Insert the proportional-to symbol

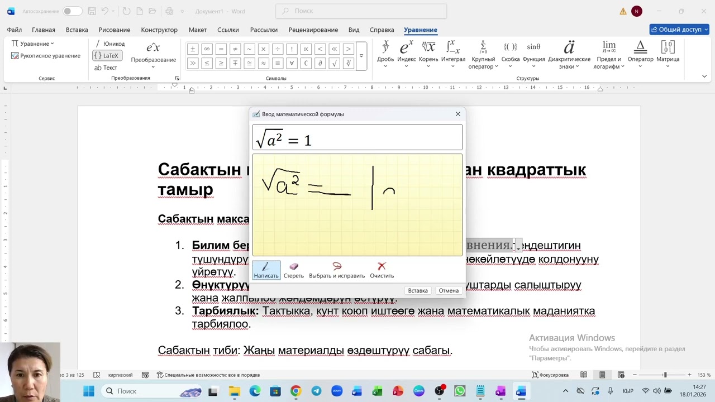pos(306,49)
